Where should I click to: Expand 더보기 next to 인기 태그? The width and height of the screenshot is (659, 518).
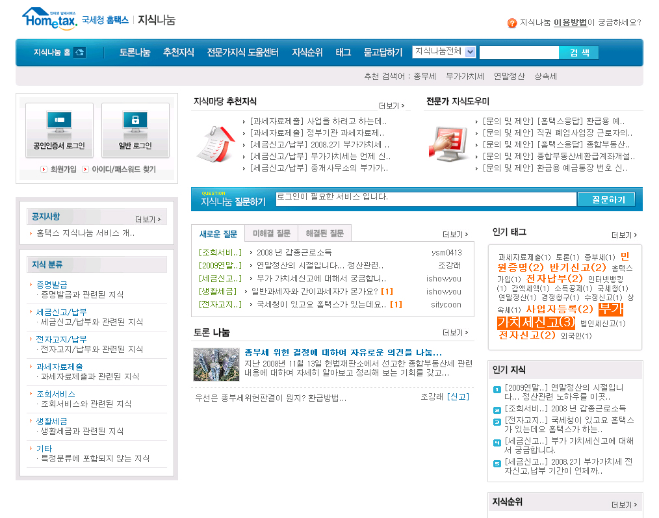point(624,235)
